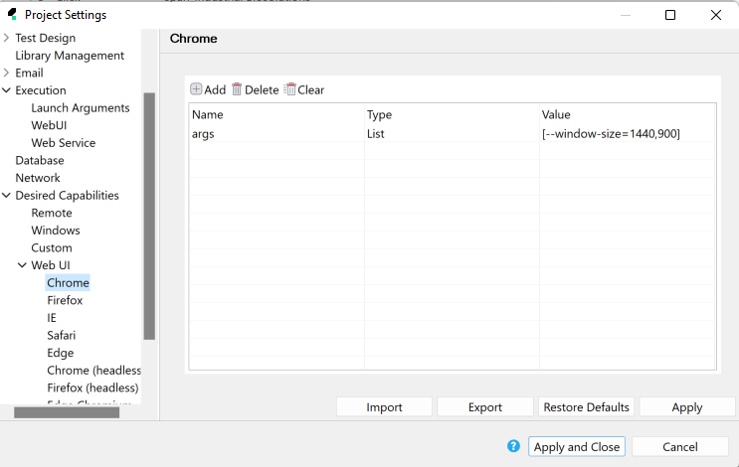The height and width of the screenshot is (467, 739).
Task: Click the Add button plus icon
Action: [x=196, y=89]
